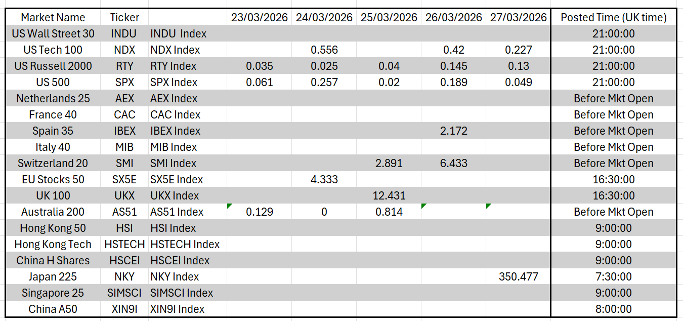Select the "US Wall Street 30" cell

coord(53,33)
